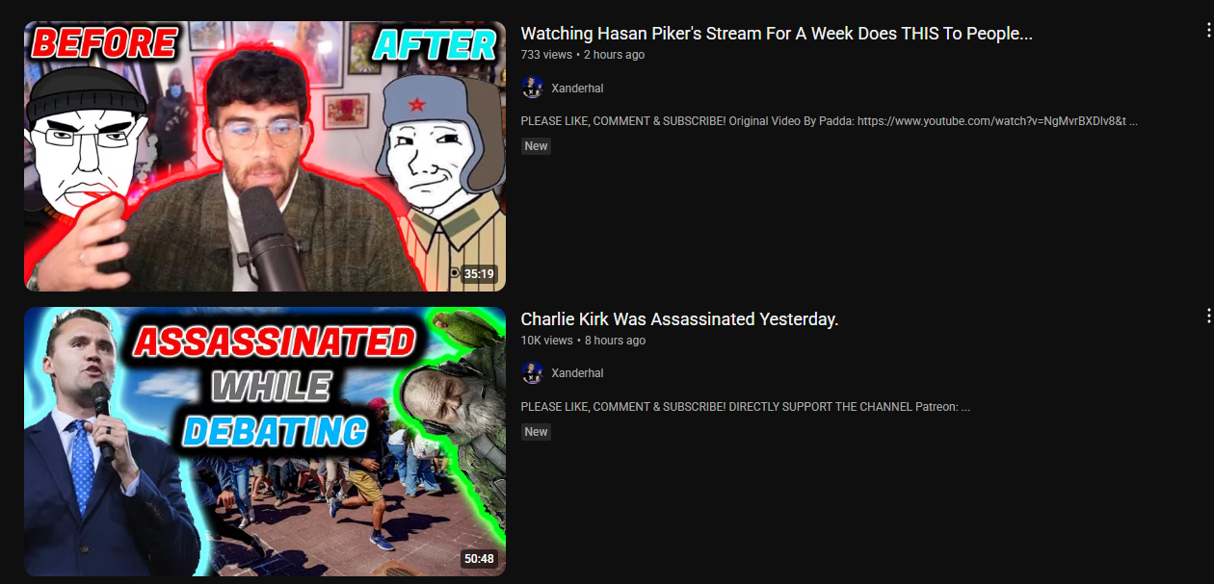Viewport: 1214px width, 584px height.
Task: Open the Assassinated While Debating thumbnail
Action: [x=265, y=442]
